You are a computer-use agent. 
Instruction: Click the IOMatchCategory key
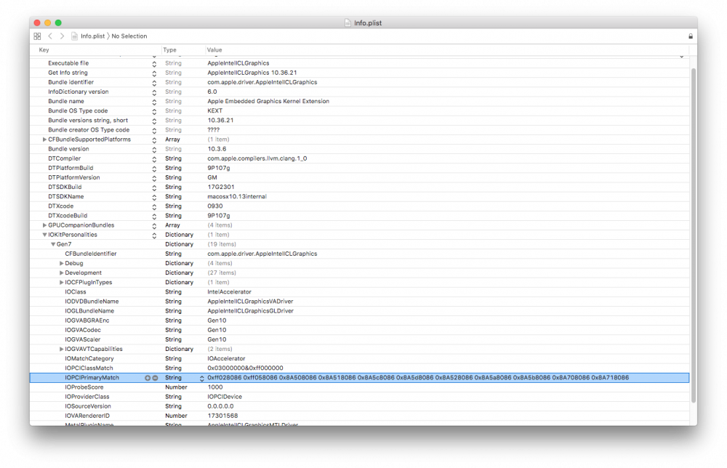(89, 359)
